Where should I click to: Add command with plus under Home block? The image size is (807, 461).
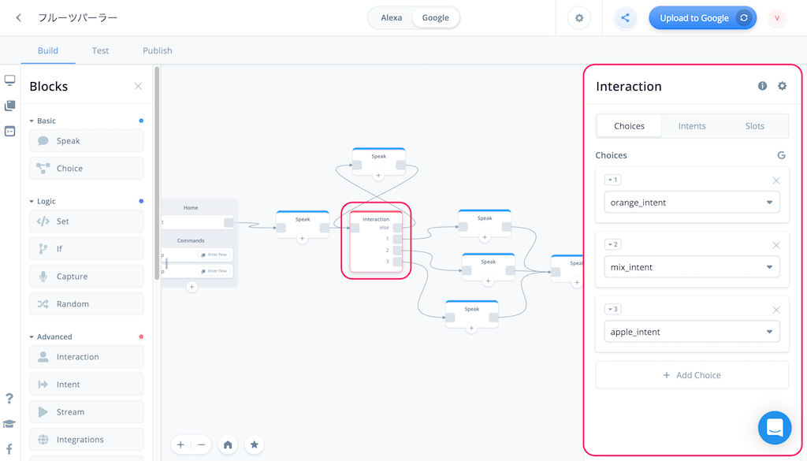tap(192, 287)
